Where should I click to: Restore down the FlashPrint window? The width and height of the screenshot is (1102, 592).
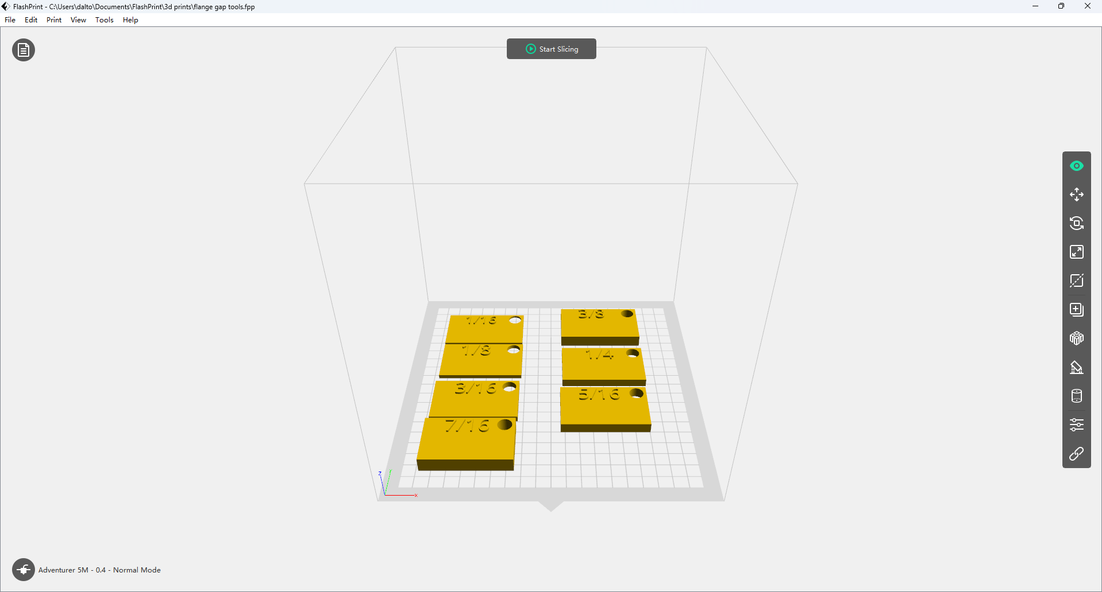(x=1061, y=6)
